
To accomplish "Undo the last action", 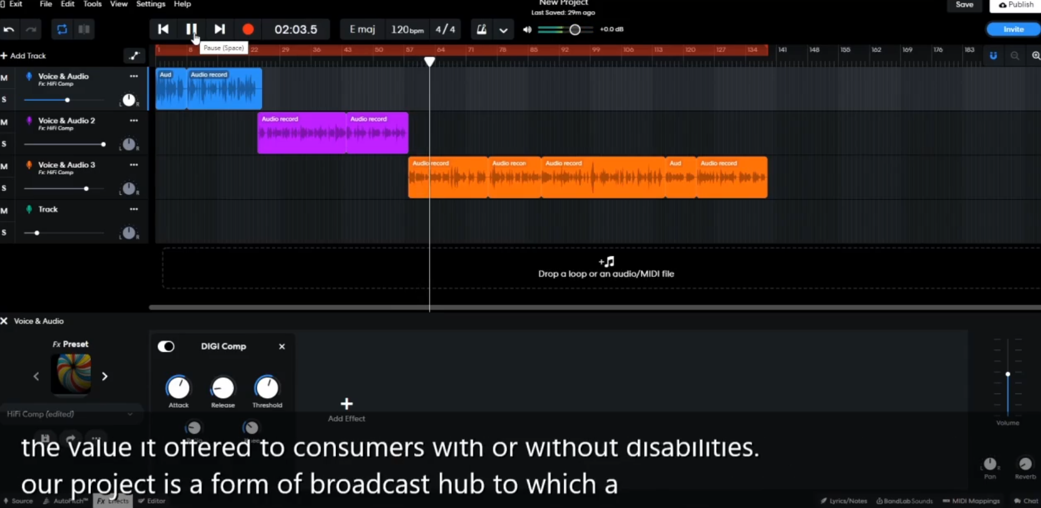I will (9, 29).
